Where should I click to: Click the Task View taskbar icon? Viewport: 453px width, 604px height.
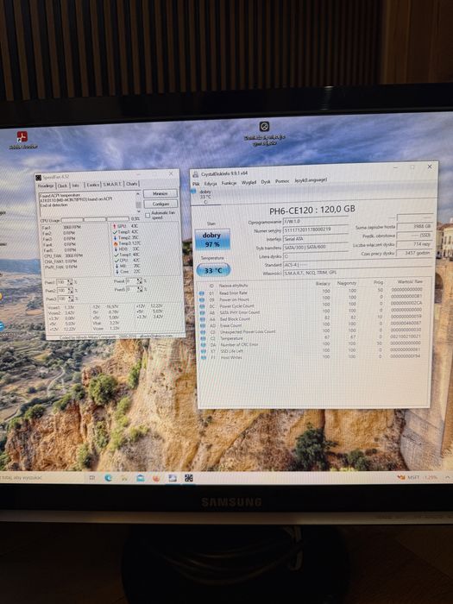click(x=92, y=478)
